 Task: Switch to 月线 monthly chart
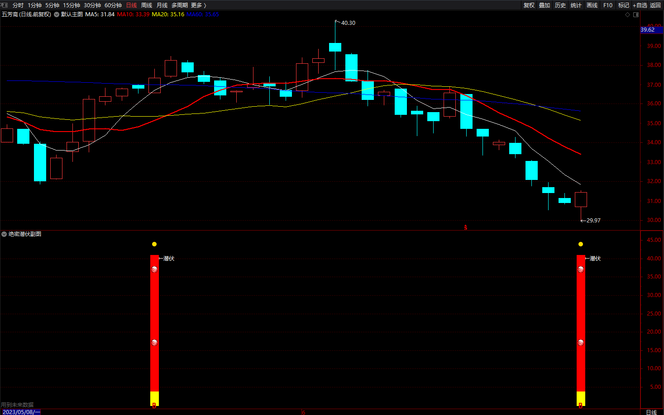(162, 5)
